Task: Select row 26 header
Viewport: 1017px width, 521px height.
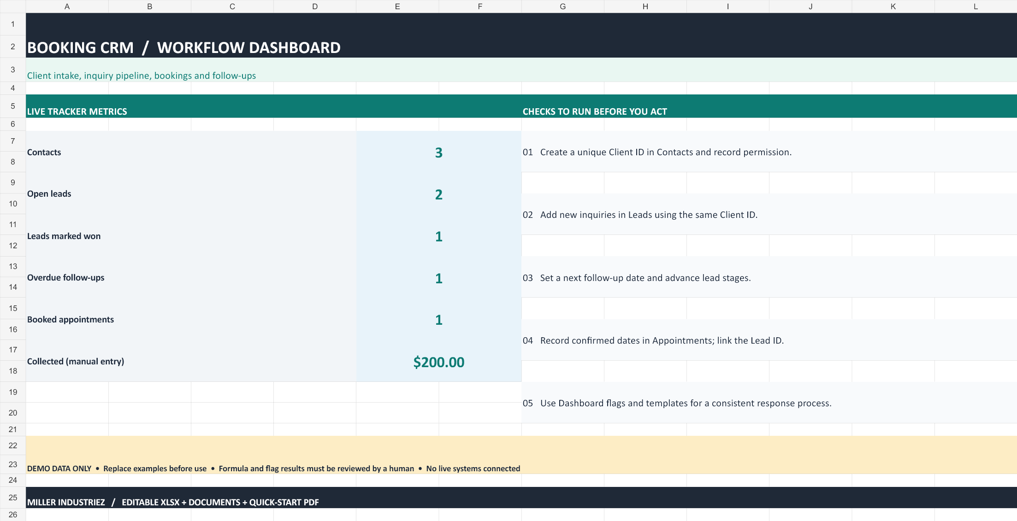Action: pyautogui.click(x=13, y=515)
